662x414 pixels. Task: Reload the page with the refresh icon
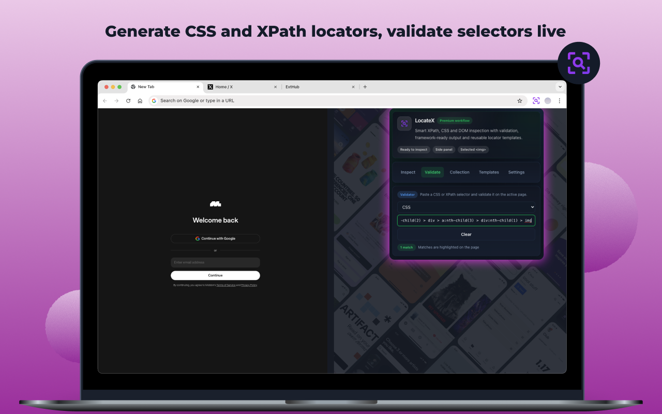tap(128, 101)
